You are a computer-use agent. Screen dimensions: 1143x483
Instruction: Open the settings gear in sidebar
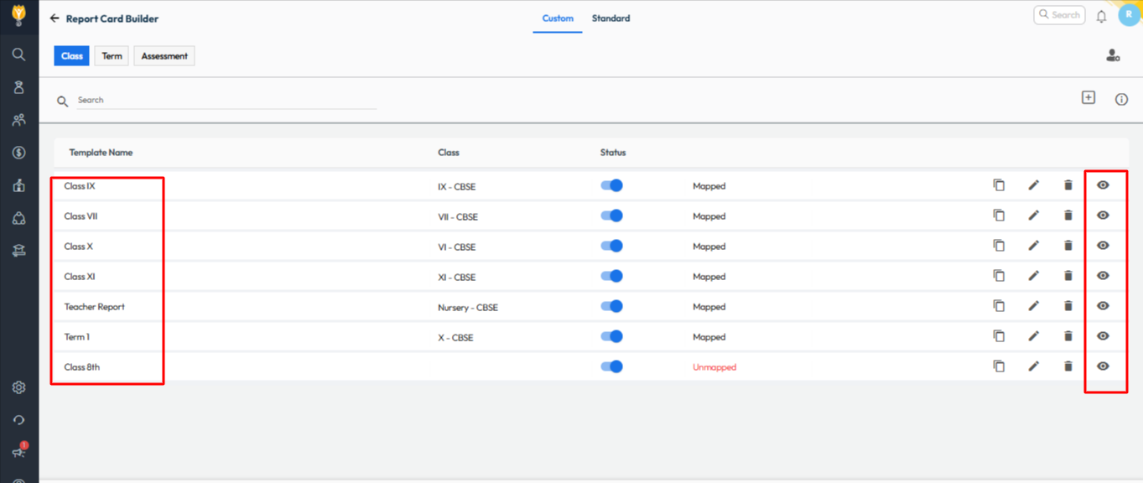[x=18, y=387]
